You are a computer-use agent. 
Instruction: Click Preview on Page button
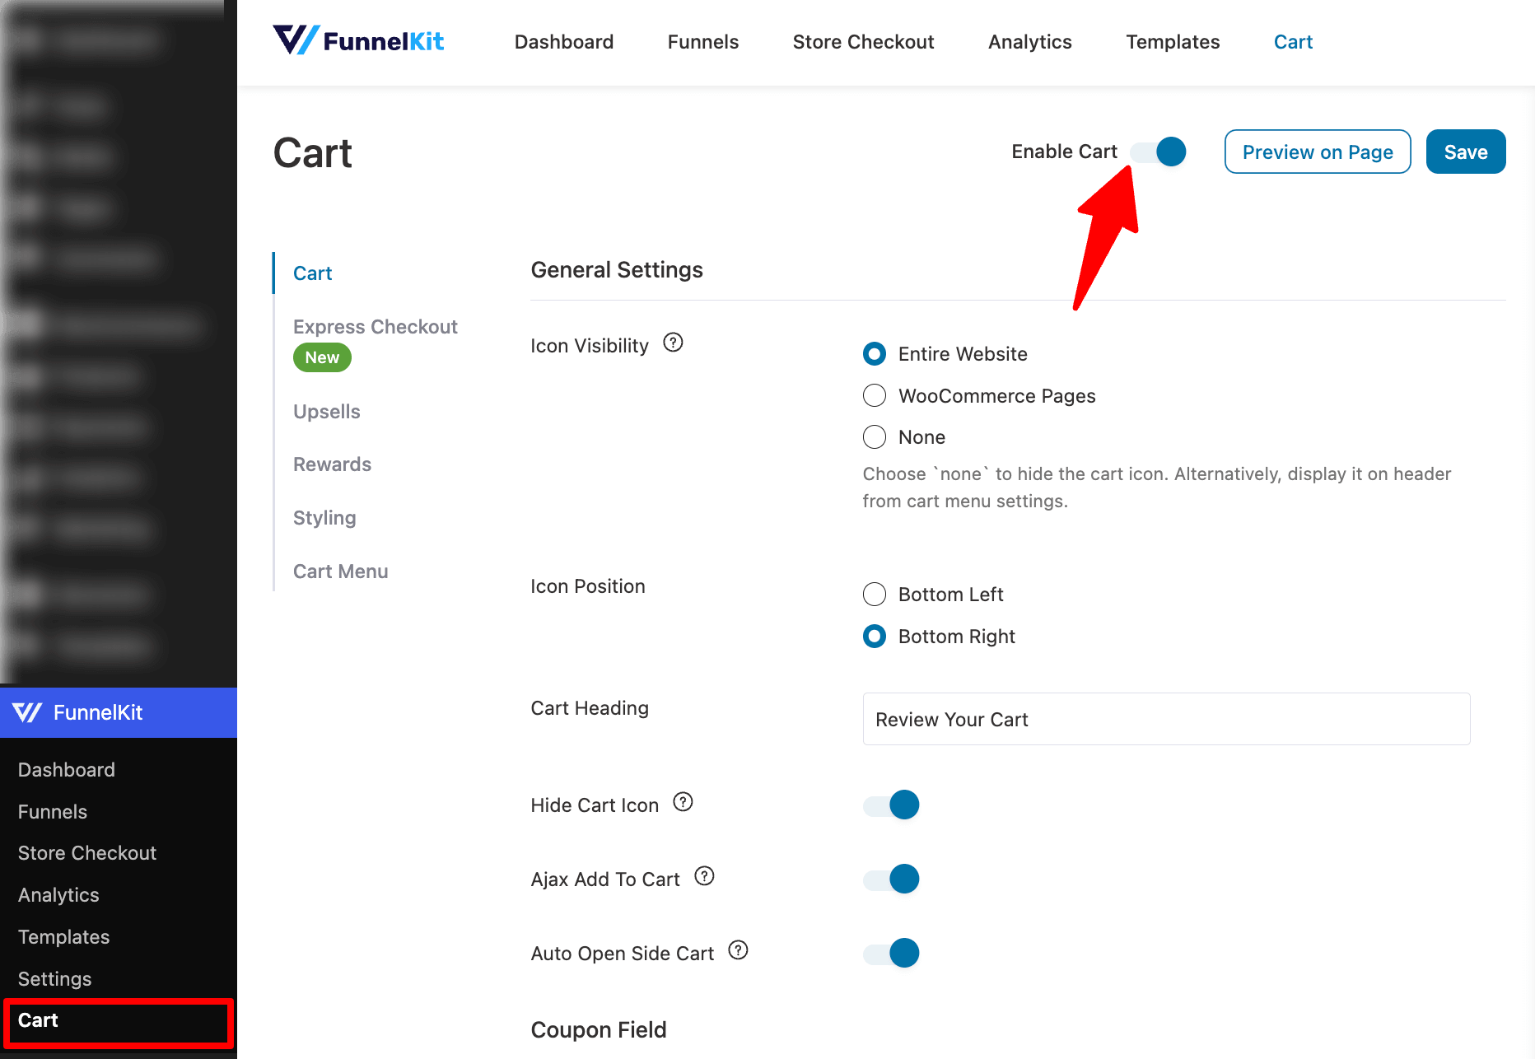(x=1318, y=152)
